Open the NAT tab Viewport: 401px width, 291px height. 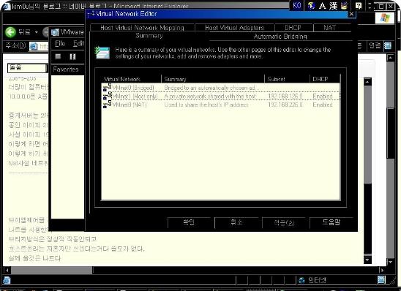coord(329,28)
